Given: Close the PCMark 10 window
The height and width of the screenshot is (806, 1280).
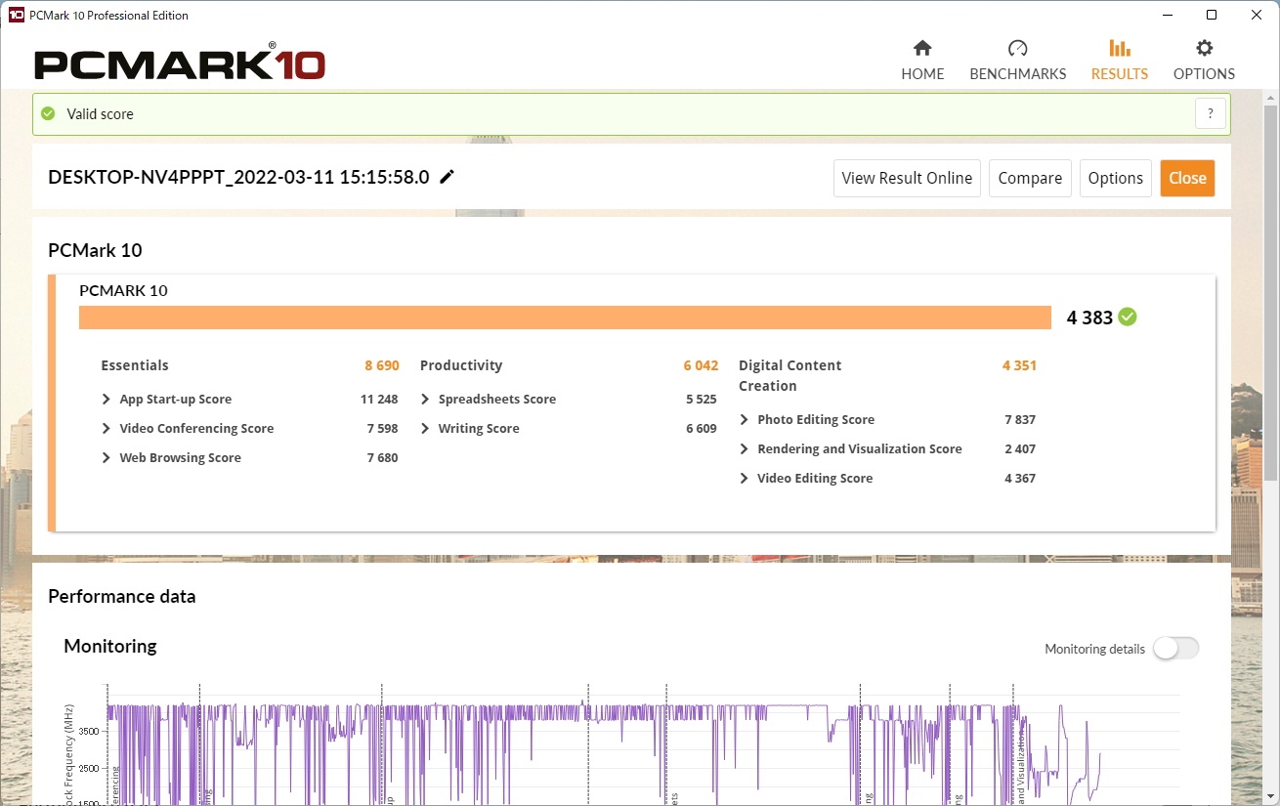Looking at the screenshot, I should click(1257, 15).
